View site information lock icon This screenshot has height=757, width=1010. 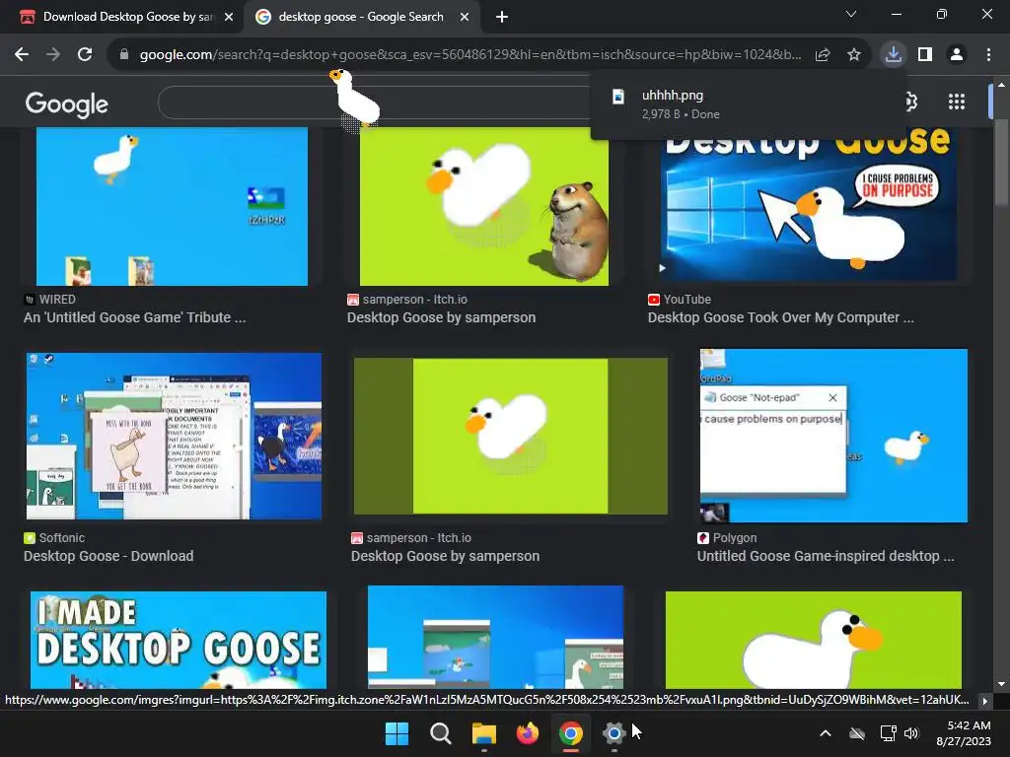pos(124,55)
